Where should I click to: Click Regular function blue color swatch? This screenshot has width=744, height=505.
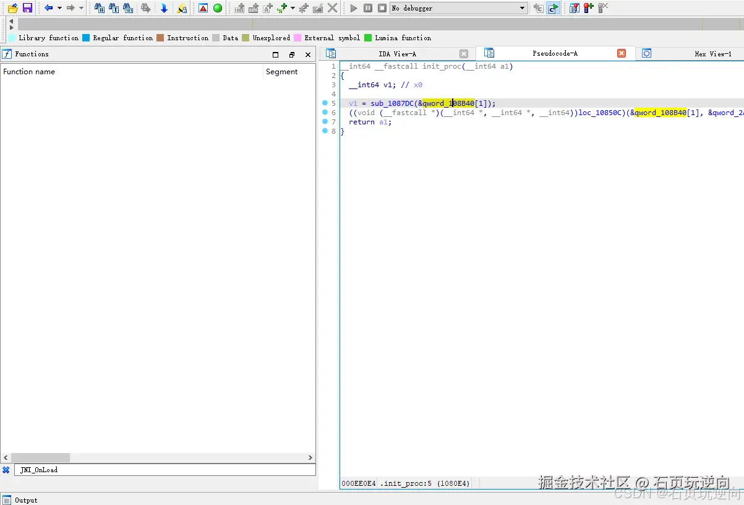86,38
